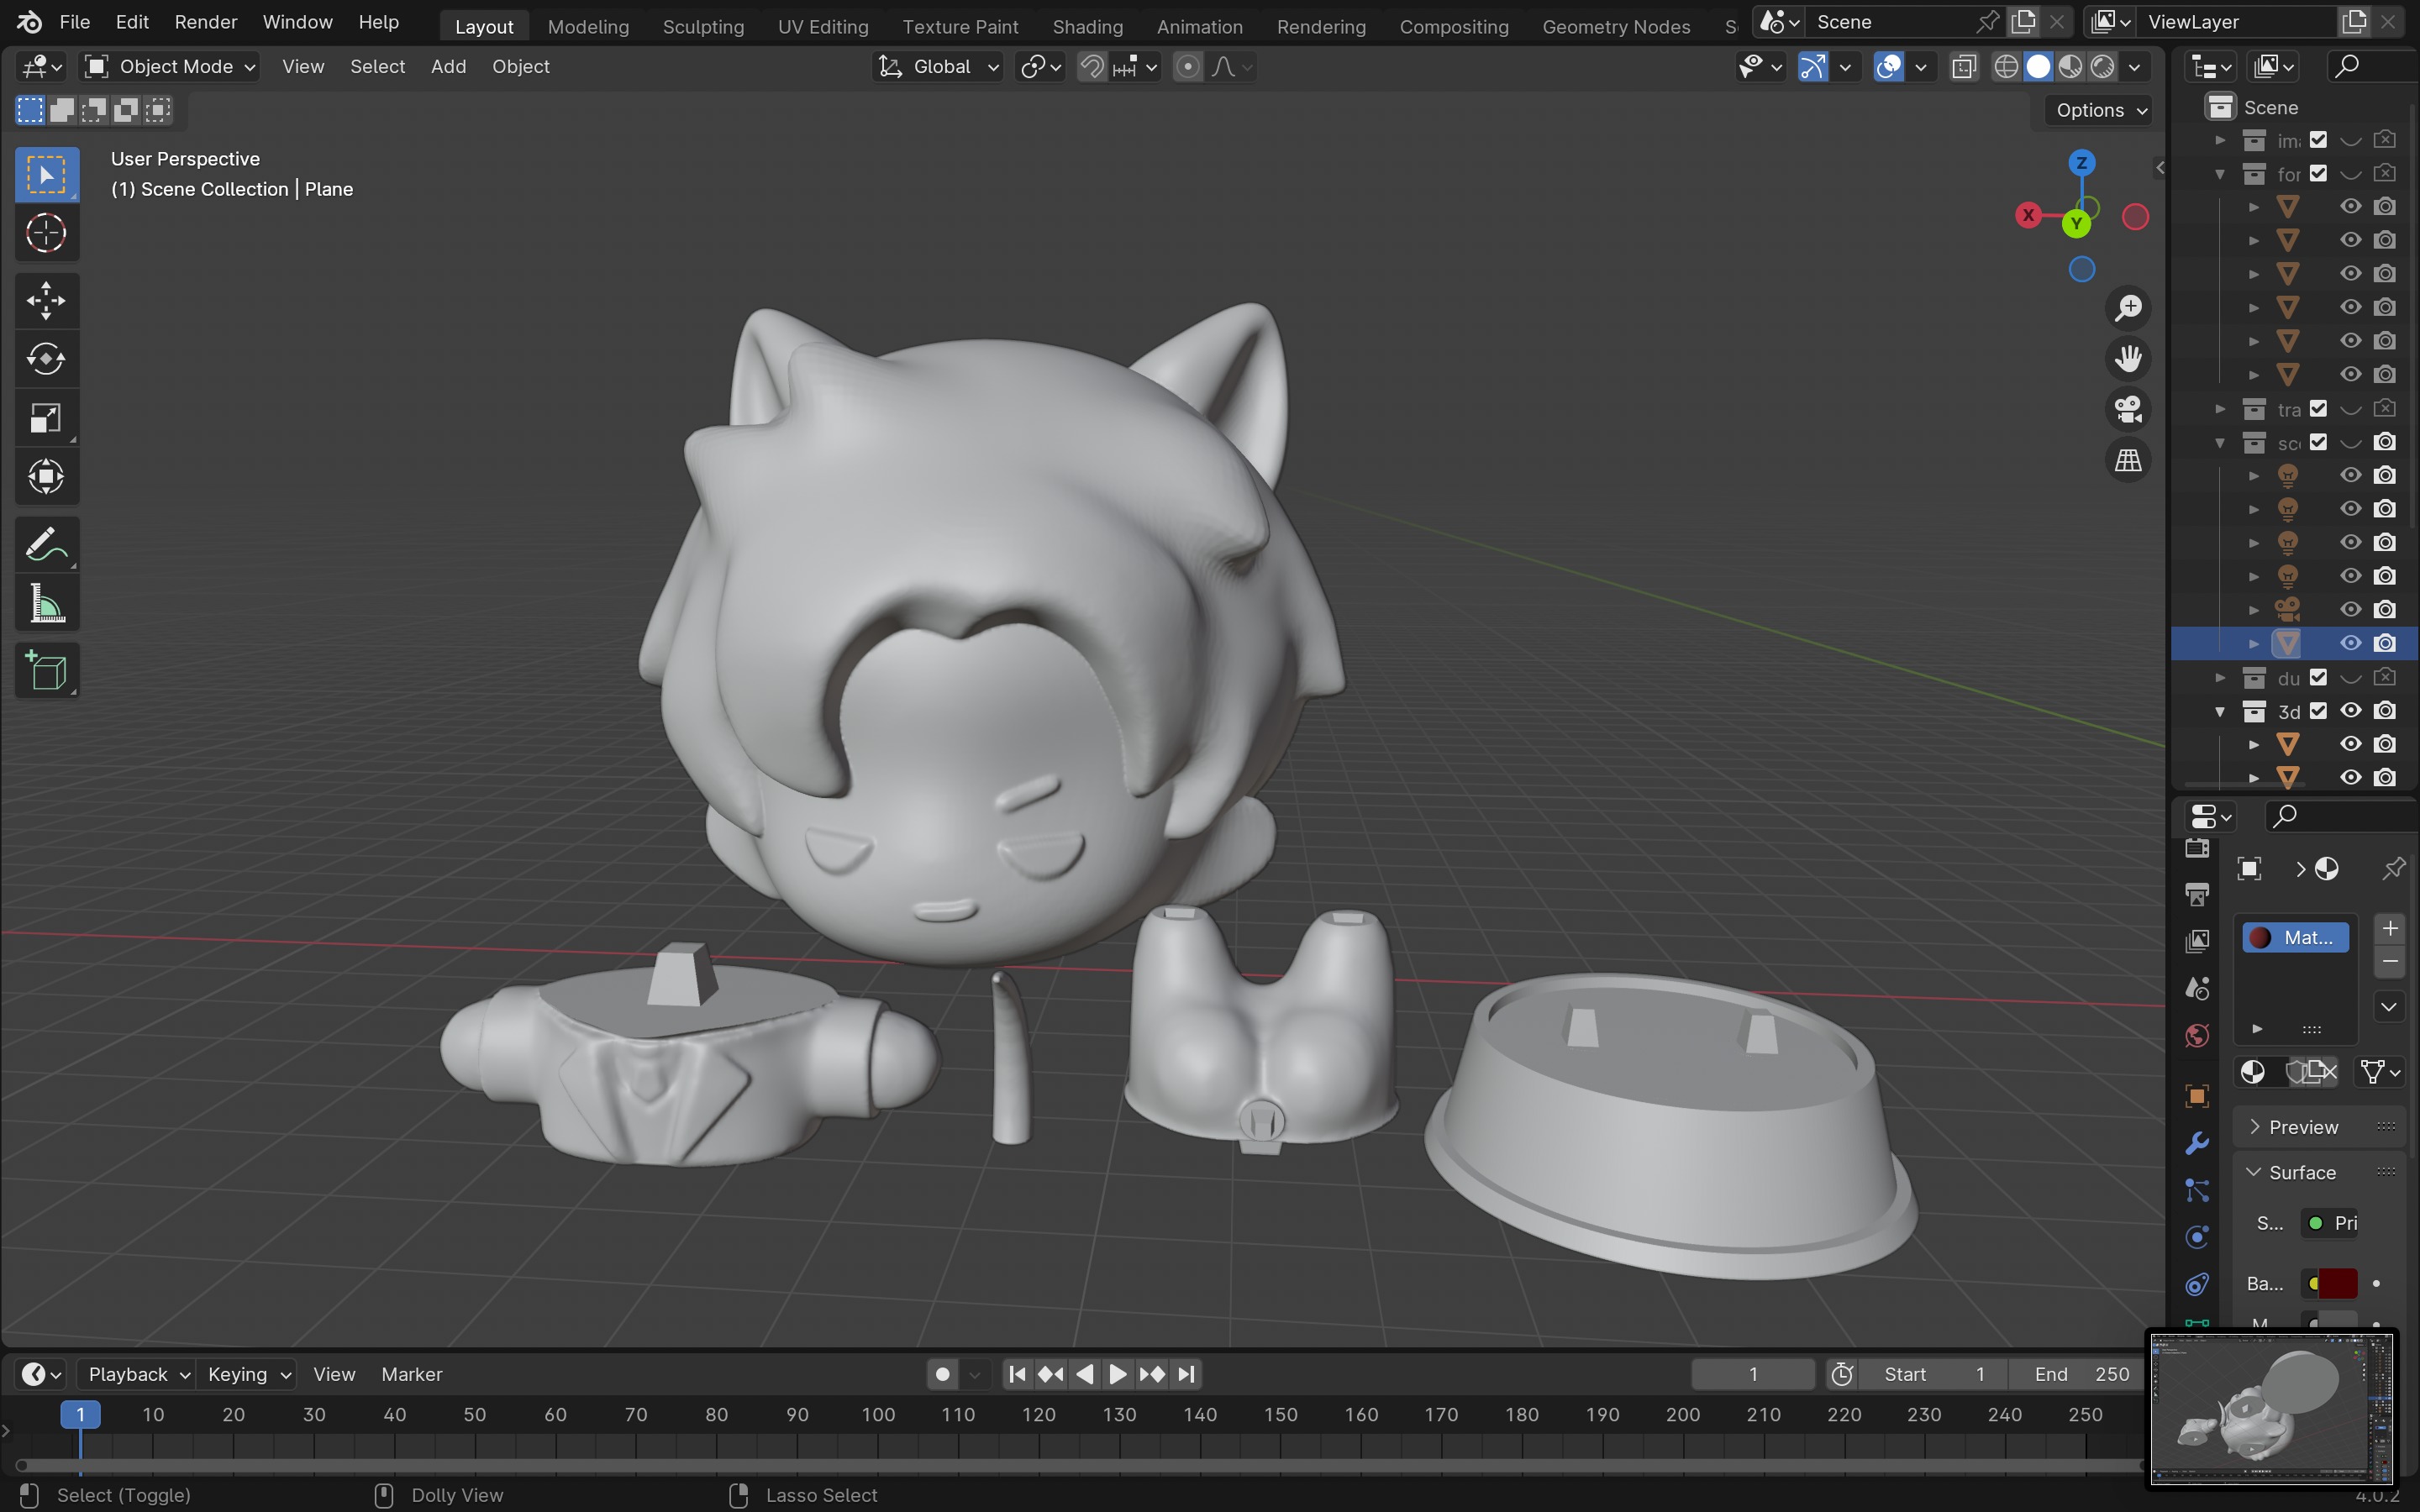Click the timeline horizontal scrollbar
The image size is (2420, 1512).
(x=1080, y=1466)
